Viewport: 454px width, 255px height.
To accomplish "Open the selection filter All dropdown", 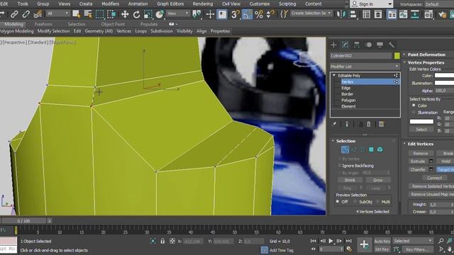I will [58, 13].
